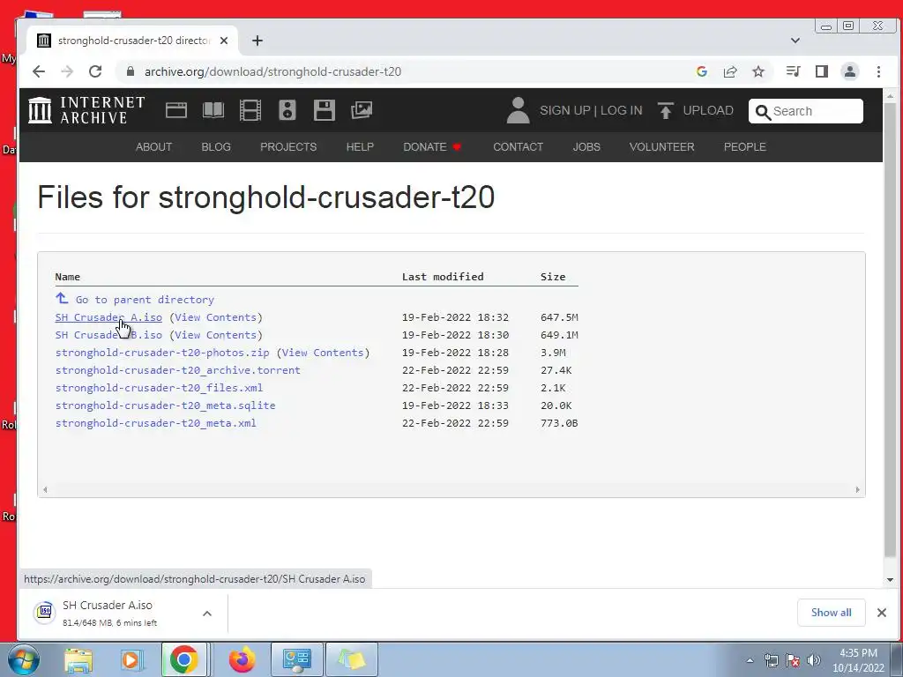Open stronghold-crusader-t20_meta.xml
The width and height of the screenshot is (903, 677).
(x=155, y=423)
